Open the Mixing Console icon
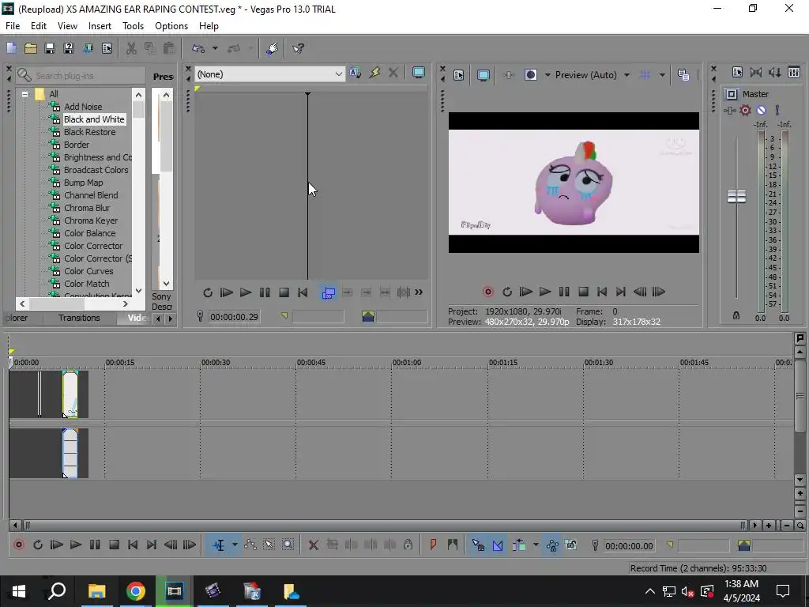This screenshot has height=607, width=809. point(794,73)
